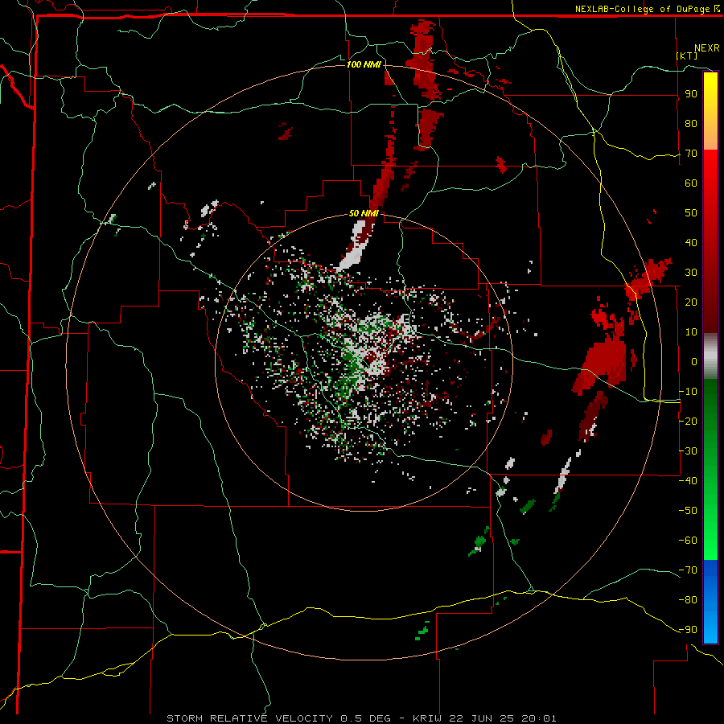Click the NEXR label above the color bar

pyautogui.click(x=707, y=48)
